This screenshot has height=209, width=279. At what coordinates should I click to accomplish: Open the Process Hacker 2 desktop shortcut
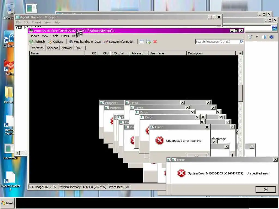[10, 181]
